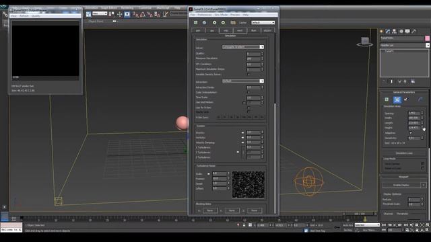Open the Selected key filter dropdown
This screenshot has width=431, height=242.
tap(367, 225)
